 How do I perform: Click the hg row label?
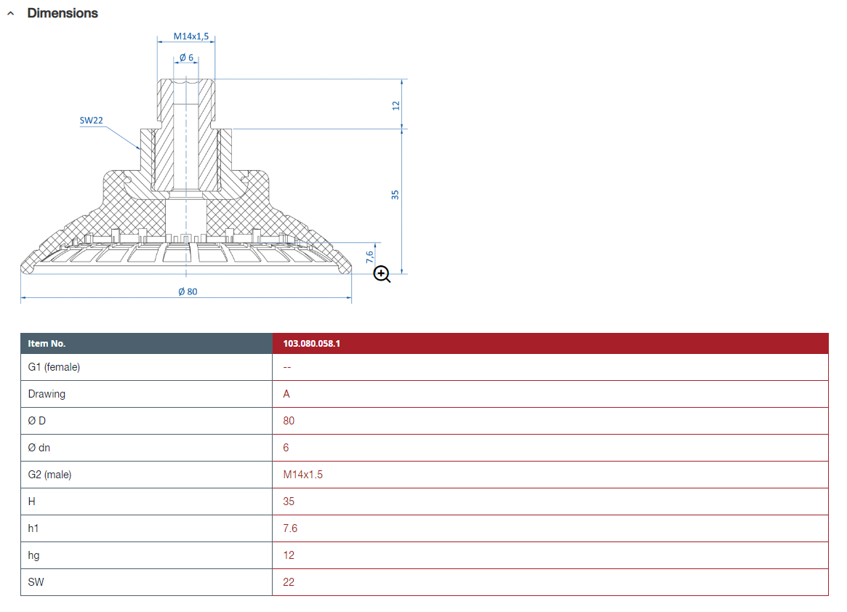click(x=34, y=555)
